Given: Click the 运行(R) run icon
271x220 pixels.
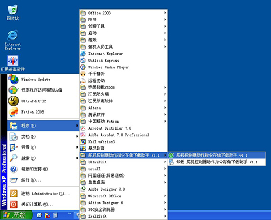Looking at the screenshot, I should click(14, 180).
